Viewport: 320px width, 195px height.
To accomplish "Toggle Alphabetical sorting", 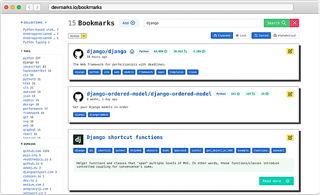I will 285,36.
